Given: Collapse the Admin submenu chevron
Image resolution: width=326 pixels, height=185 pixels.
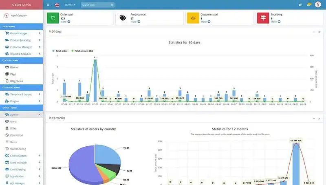Looking at the screenshot, I should 39,115.
